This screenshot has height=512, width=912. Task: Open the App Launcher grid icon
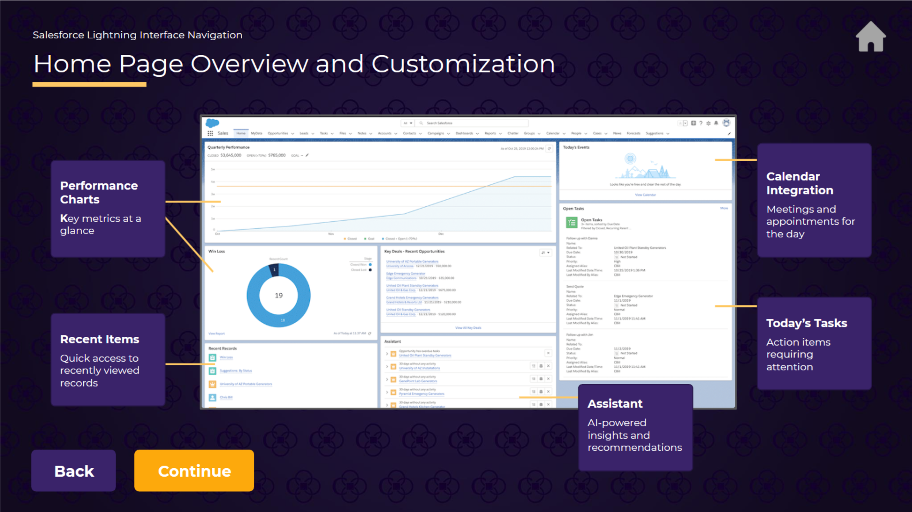(210, 133)
